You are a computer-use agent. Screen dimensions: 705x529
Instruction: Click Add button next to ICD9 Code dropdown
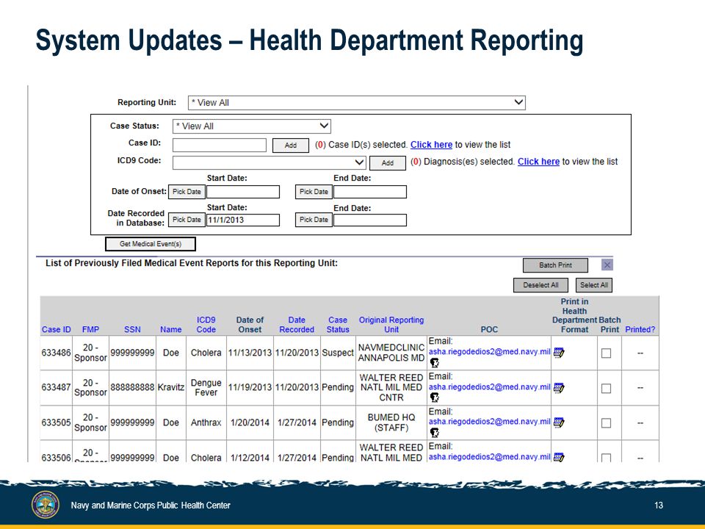coord(388,163)
